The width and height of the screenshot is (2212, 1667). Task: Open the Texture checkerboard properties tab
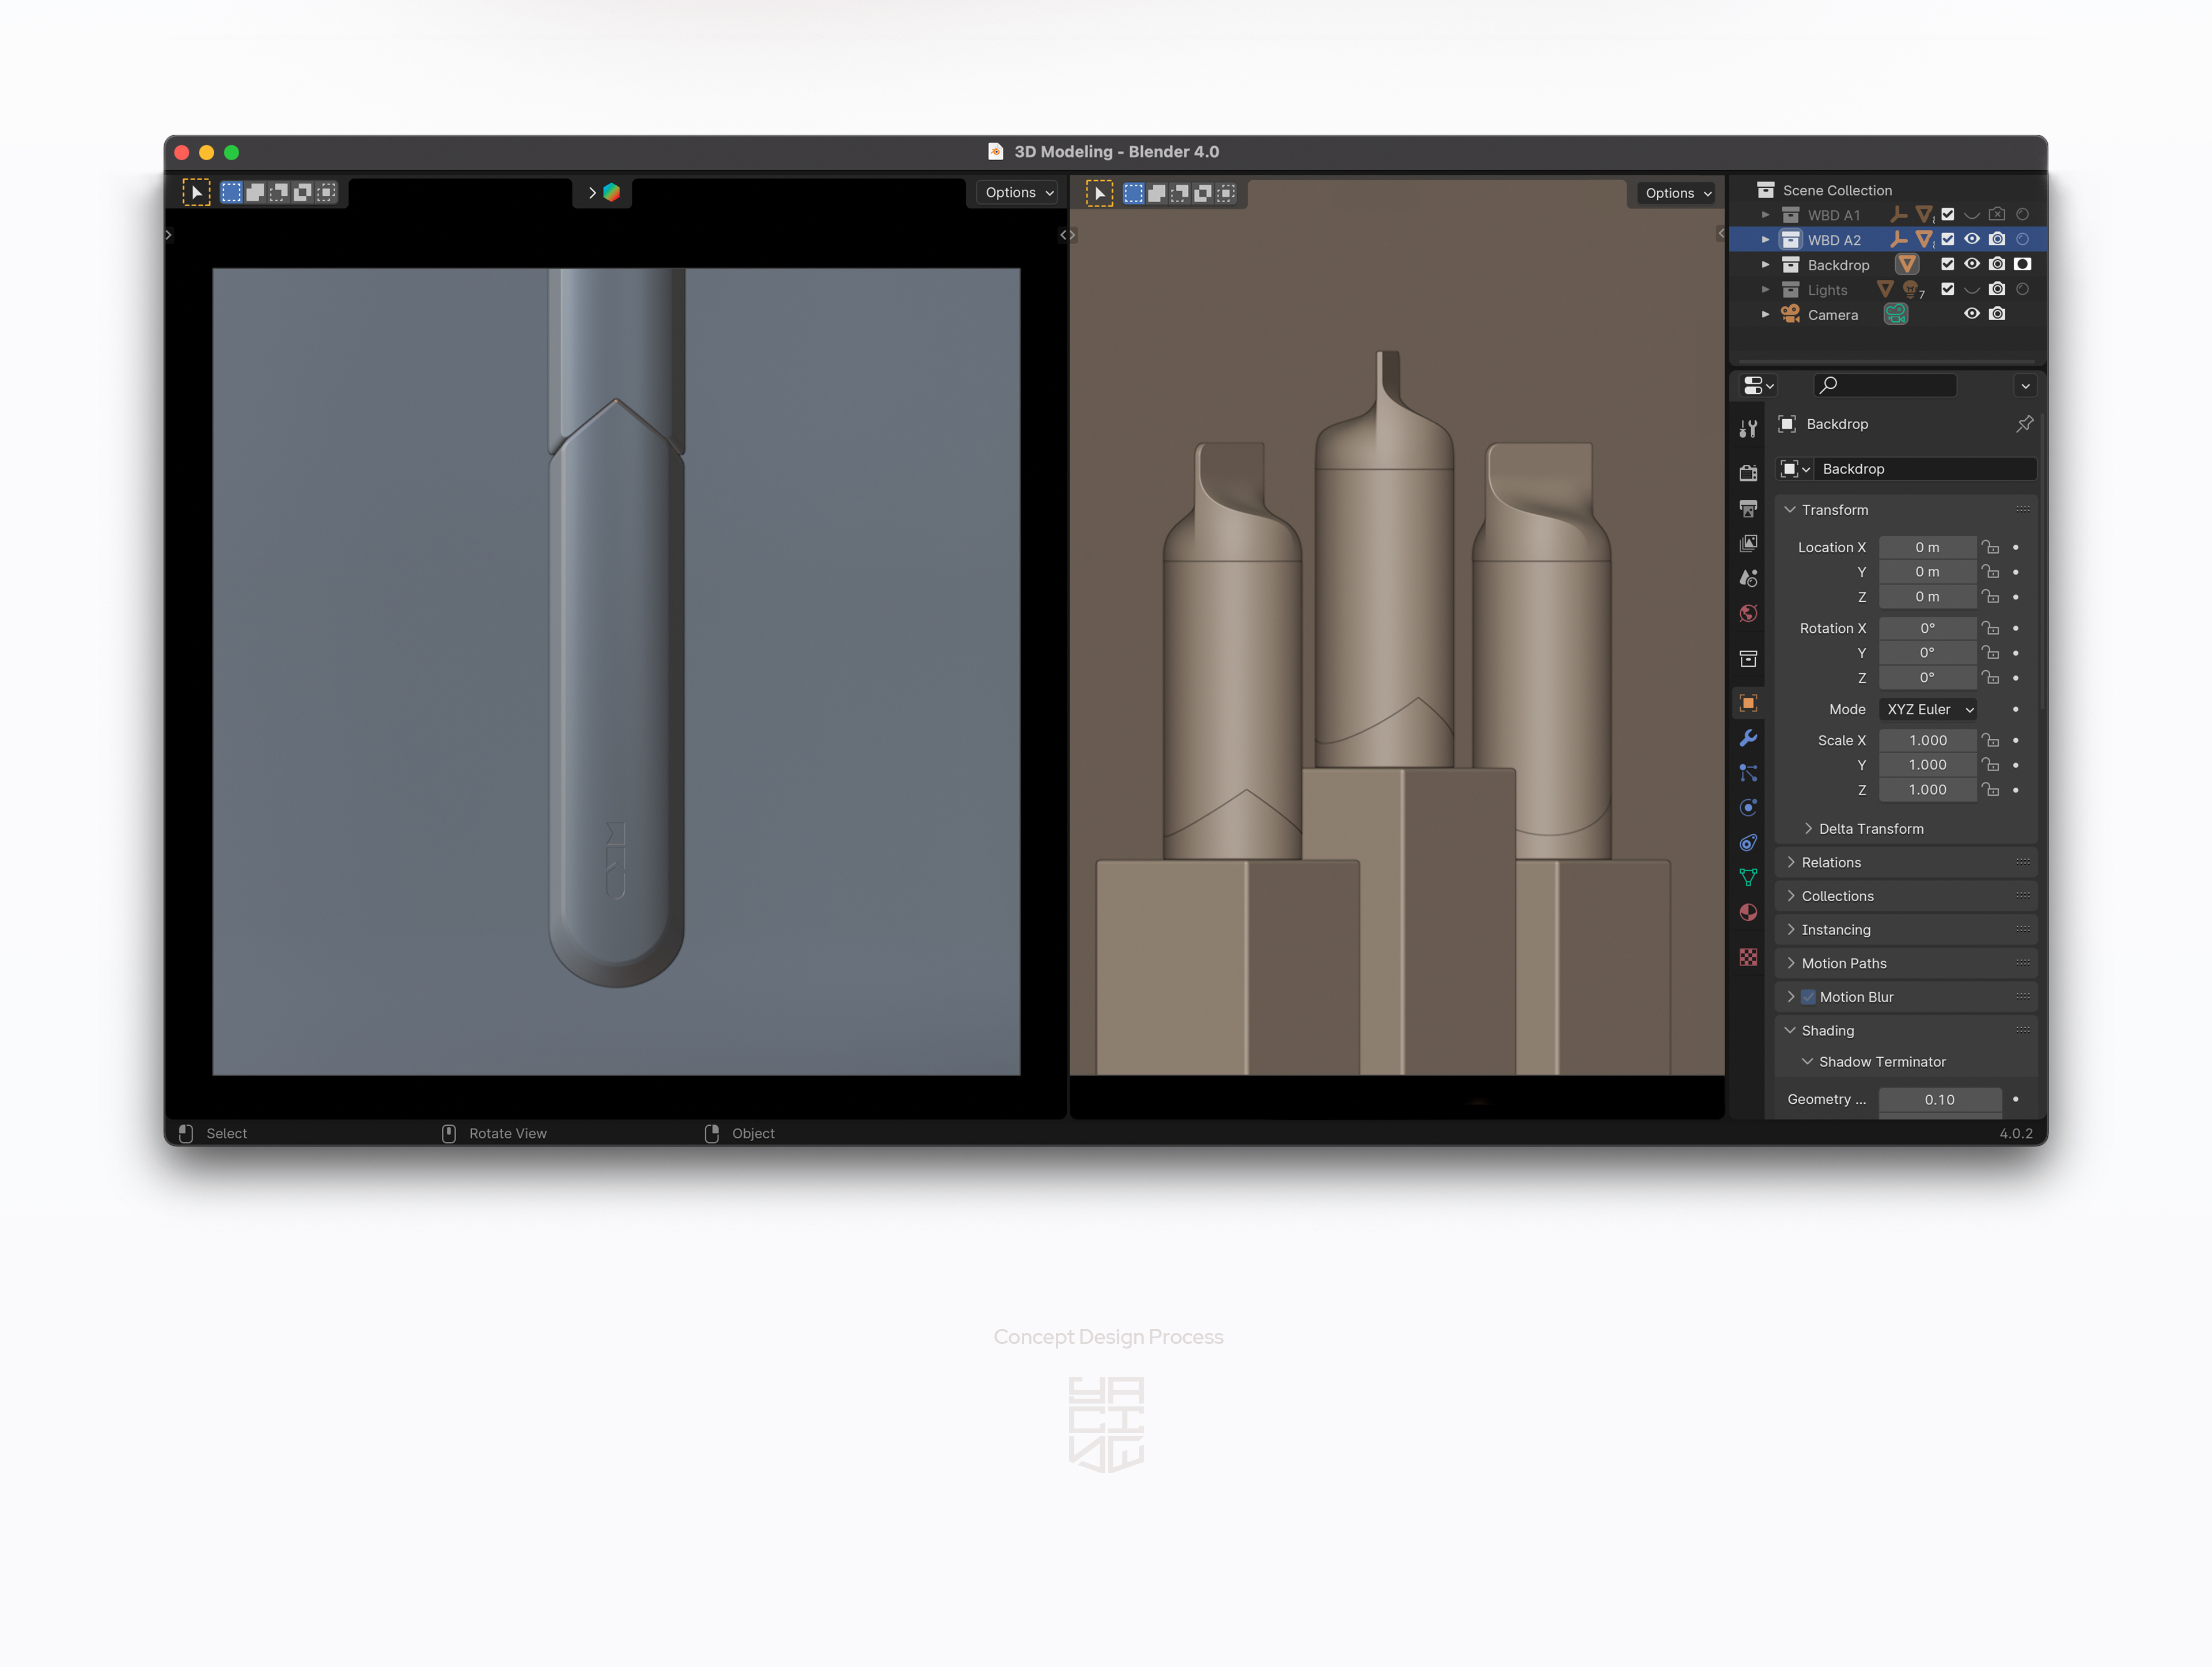click(x=1748, y=958)
